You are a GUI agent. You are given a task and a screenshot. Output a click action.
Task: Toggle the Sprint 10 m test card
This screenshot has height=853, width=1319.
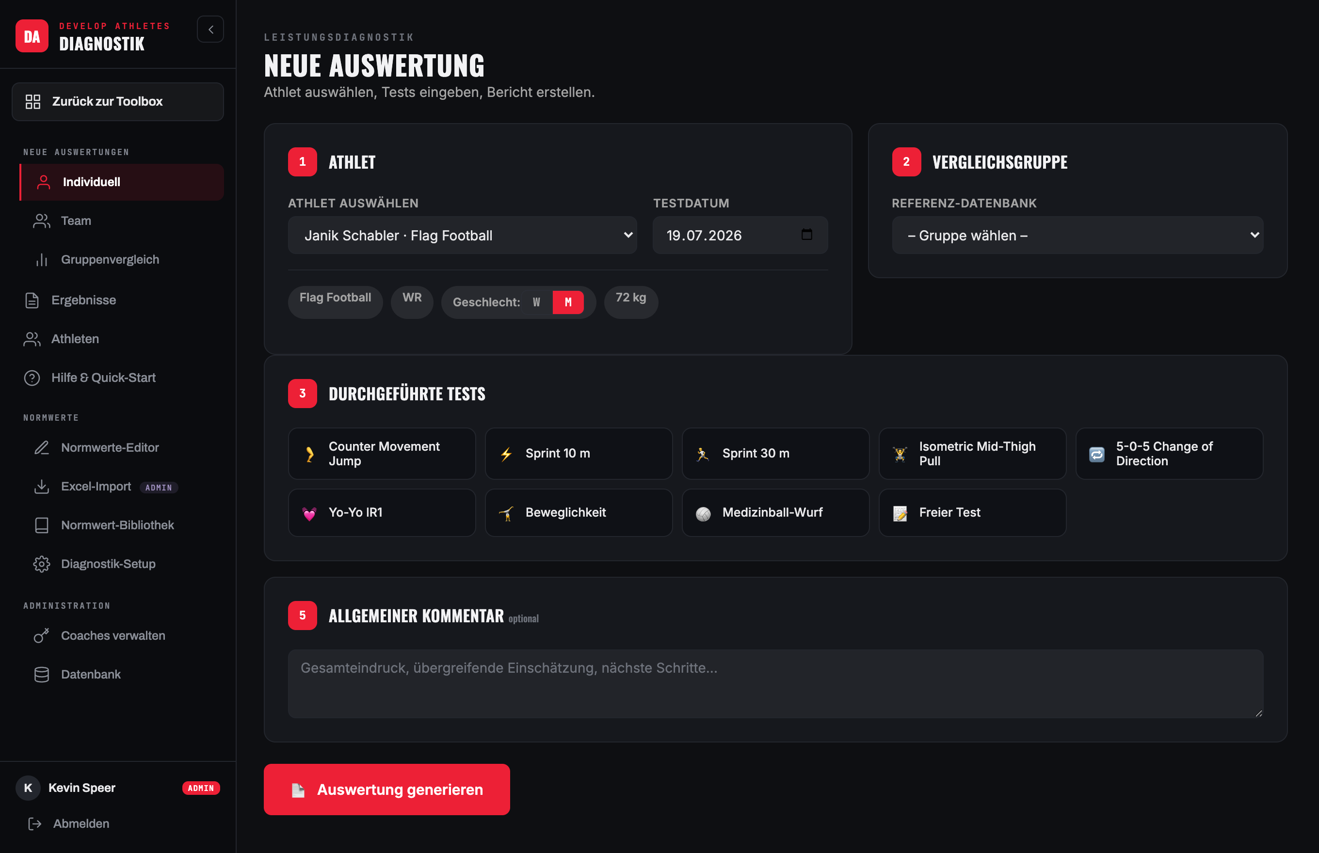[579, 454]
